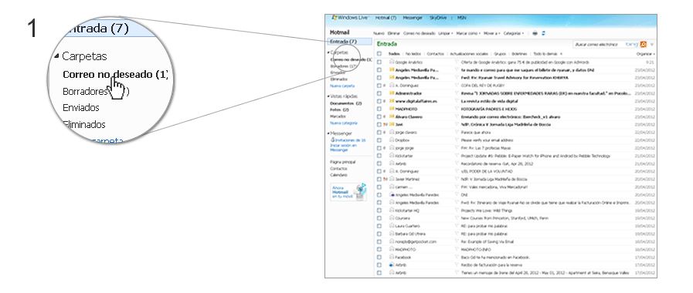The image size is (693, 293).
Task: Open the Hotmail on your mobile promo image
Action: 348,192
